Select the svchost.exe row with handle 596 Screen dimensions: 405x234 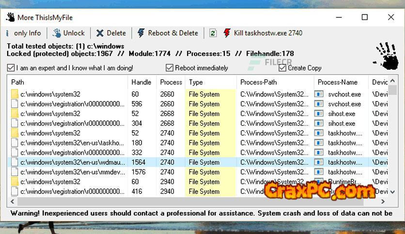pos(140,104)
